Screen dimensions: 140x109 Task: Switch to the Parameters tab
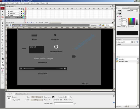point(23,94)
